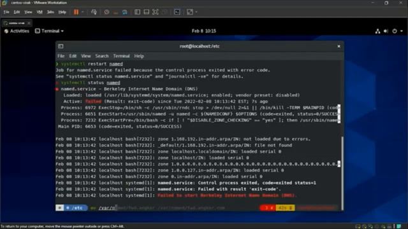
Task: Open VMware View menu
Action: point(28,12)
